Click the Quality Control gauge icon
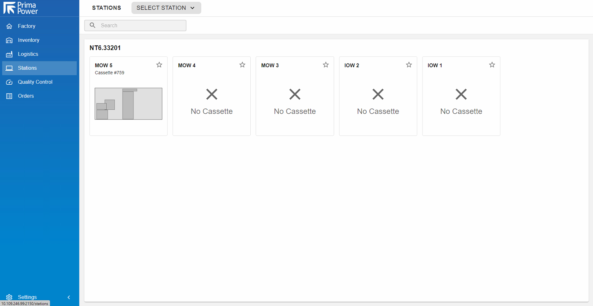The height and width of the screenshot is (306, 593). [9, 82]
